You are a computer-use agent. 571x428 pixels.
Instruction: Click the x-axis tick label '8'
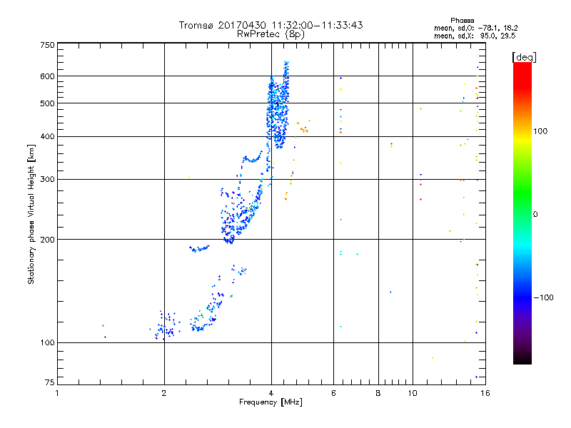(x=378, y=393)
